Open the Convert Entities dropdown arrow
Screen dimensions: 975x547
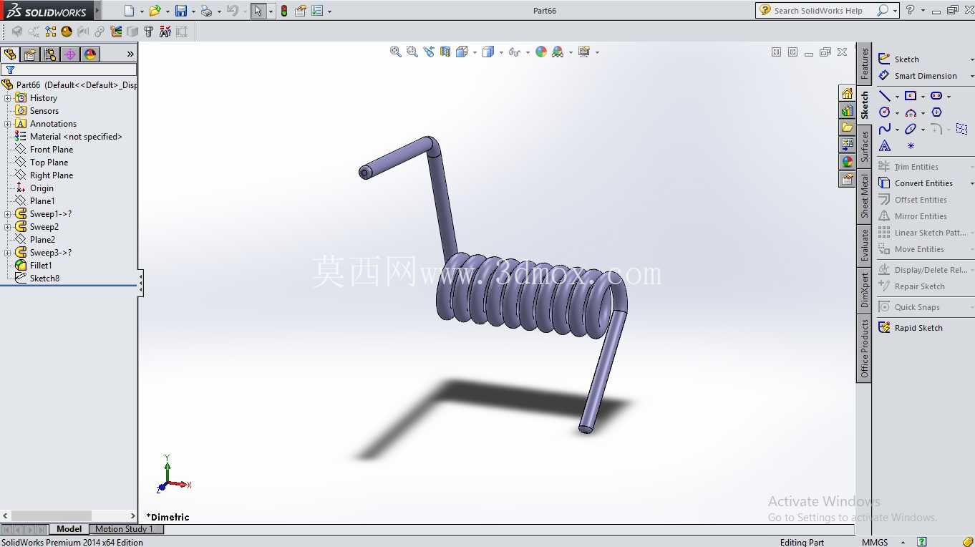point(971,184)
